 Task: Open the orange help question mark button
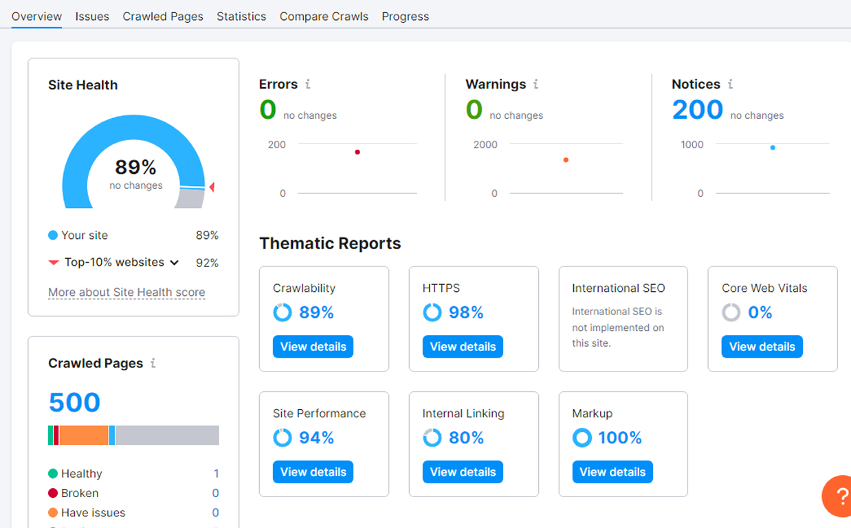[x=839, y=496]
